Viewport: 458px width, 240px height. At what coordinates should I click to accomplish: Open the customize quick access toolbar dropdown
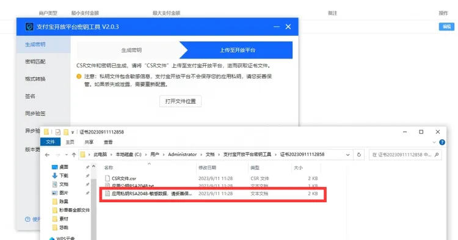(x=73, y=133)
